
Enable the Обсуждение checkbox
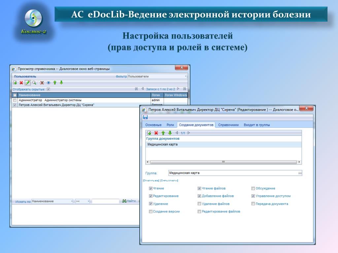(253, 188)
